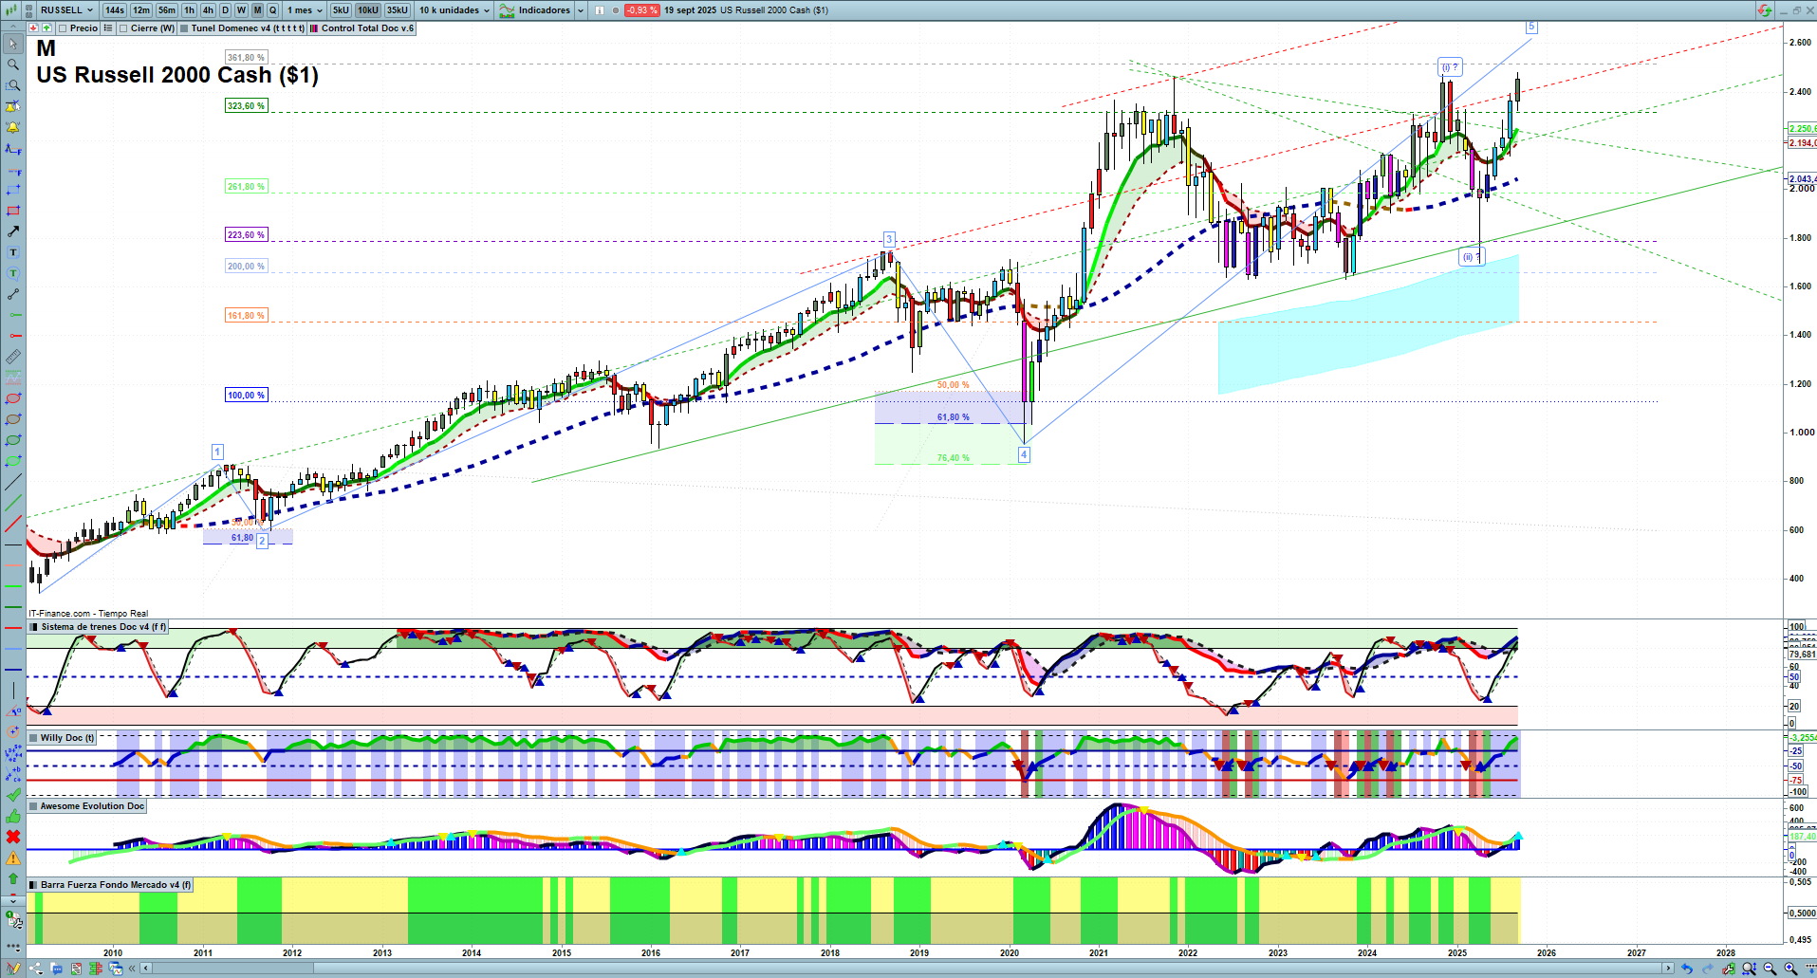Switch to the 4h timeframe
The width and height of the screenshot is (1817, 978).
[208, 10]
